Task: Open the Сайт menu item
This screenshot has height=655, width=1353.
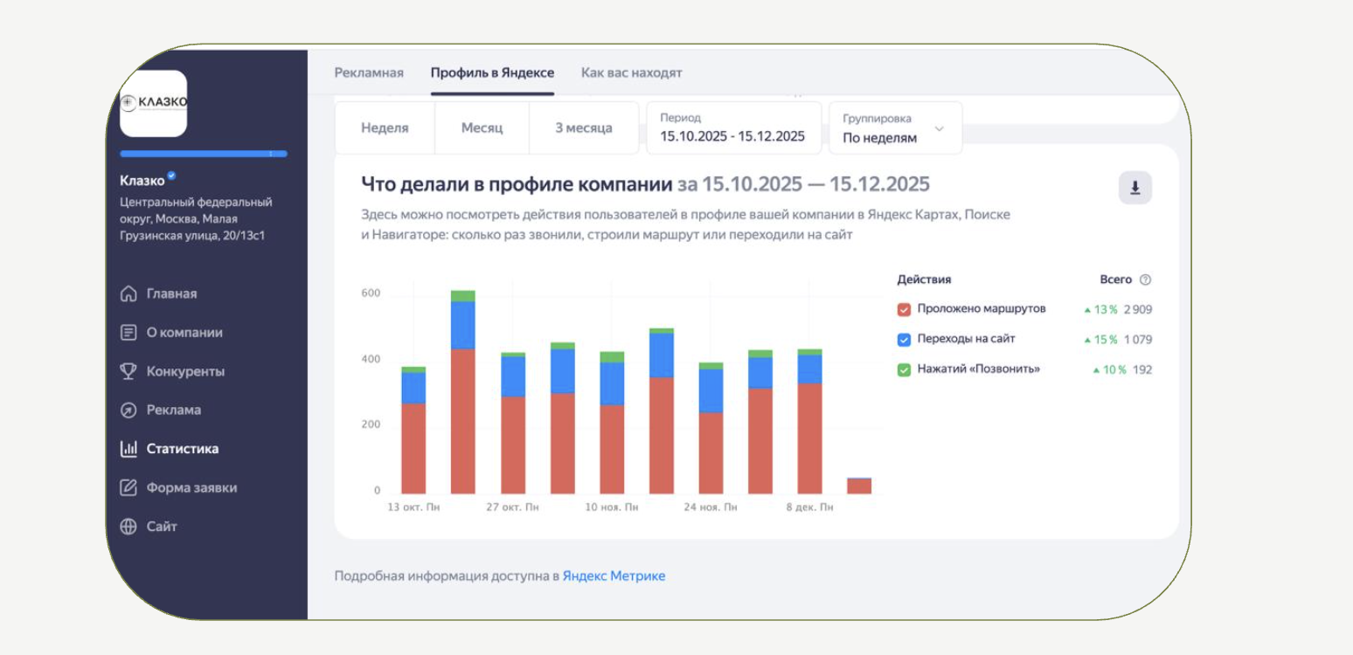Action: pyautogui.click(x=162, y=527)
